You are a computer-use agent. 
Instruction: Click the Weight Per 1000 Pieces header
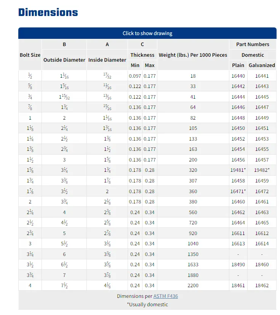coord(193,55)
